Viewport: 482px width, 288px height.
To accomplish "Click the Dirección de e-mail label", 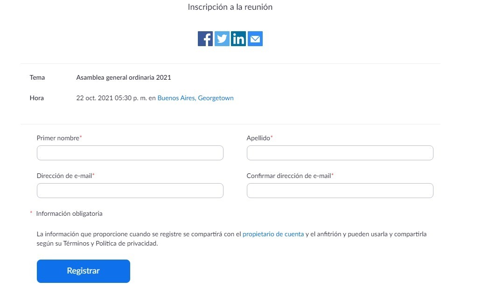I will [x=65, y=176].
